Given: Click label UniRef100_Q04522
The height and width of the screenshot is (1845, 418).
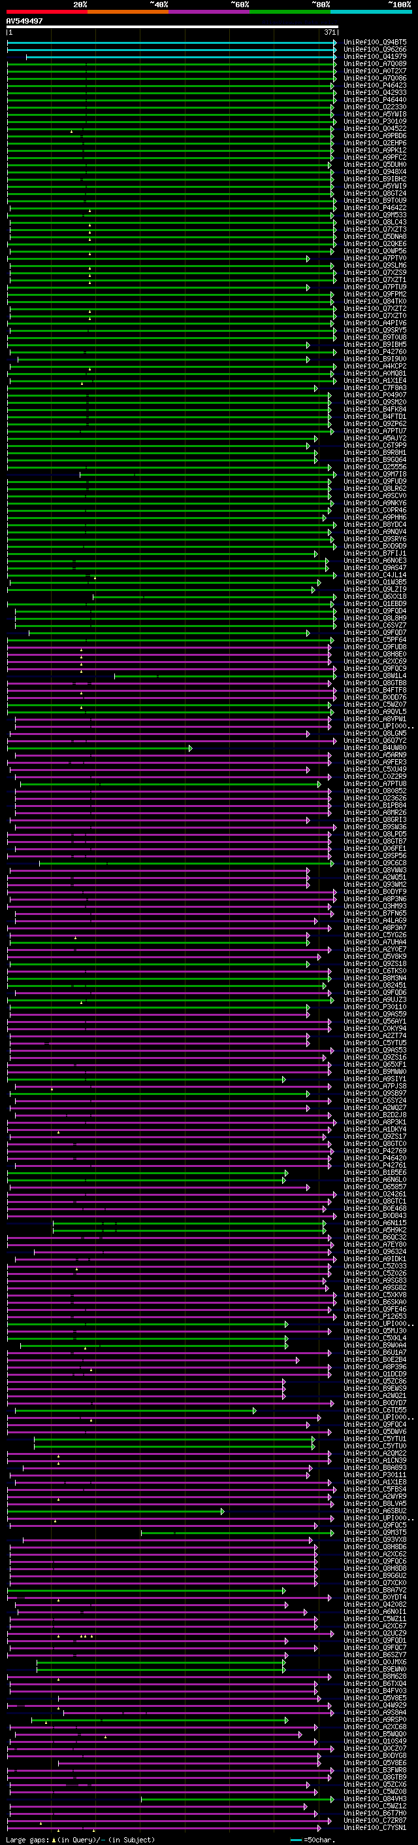Looking at the screenshot, I should (x=375, y=129).
